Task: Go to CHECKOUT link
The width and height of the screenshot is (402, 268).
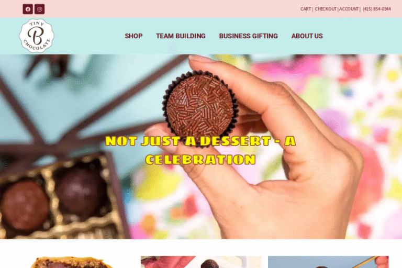Action: point(326,9)
